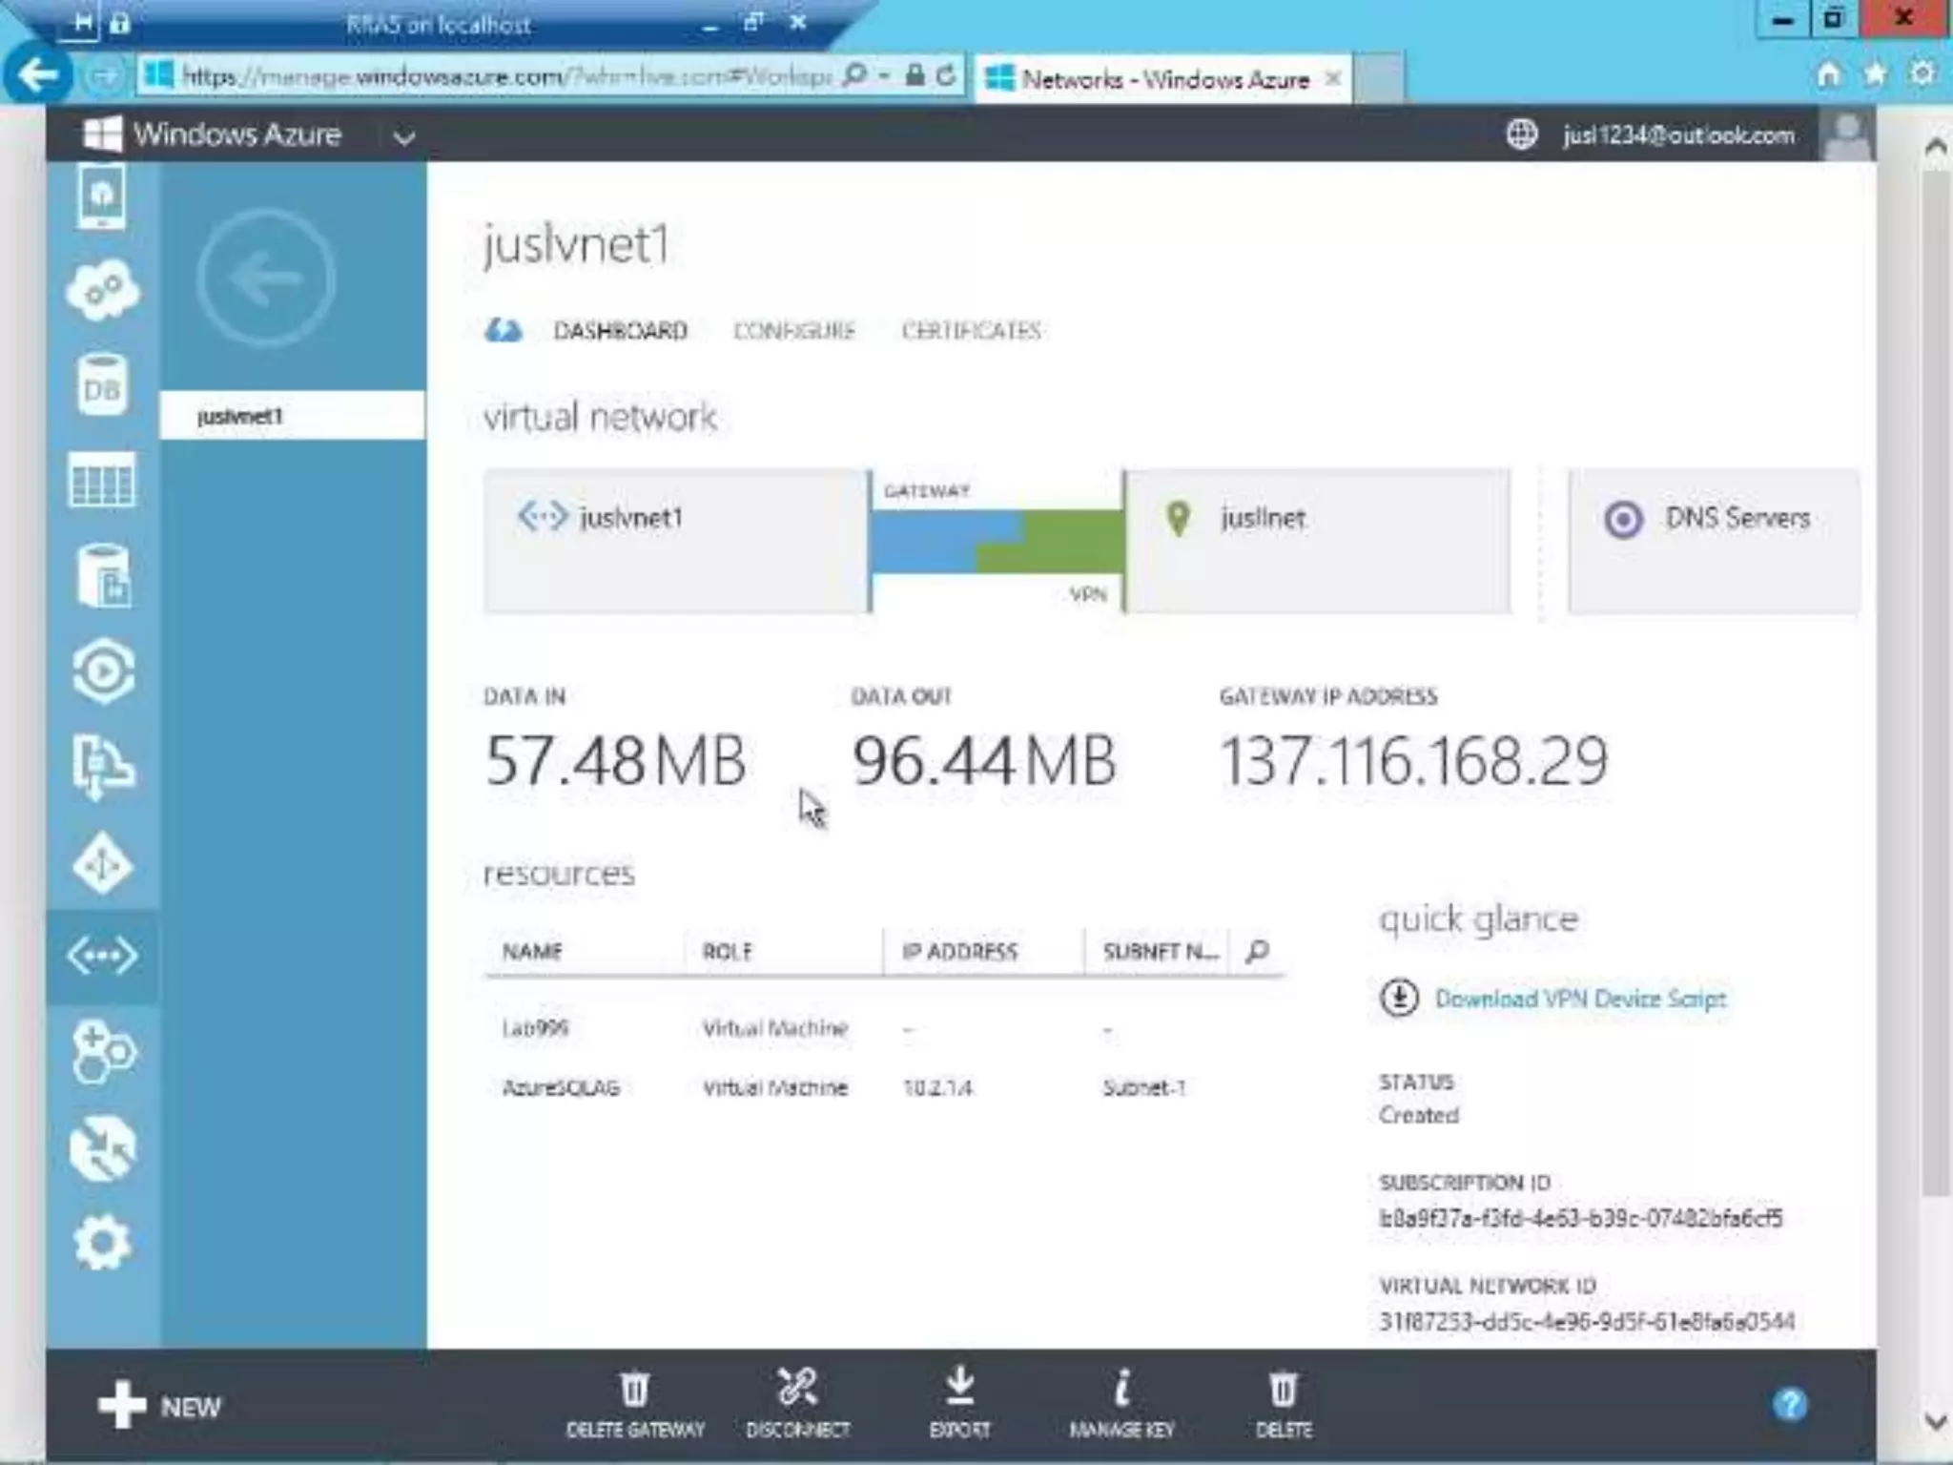Click the subscription ID value
This screenshot has height=1465, width=1953.
coord(1580,1218)
